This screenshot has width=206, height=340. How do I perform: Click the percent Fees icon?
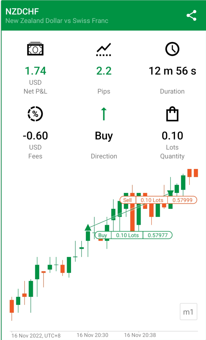click(x=35, y=114)
